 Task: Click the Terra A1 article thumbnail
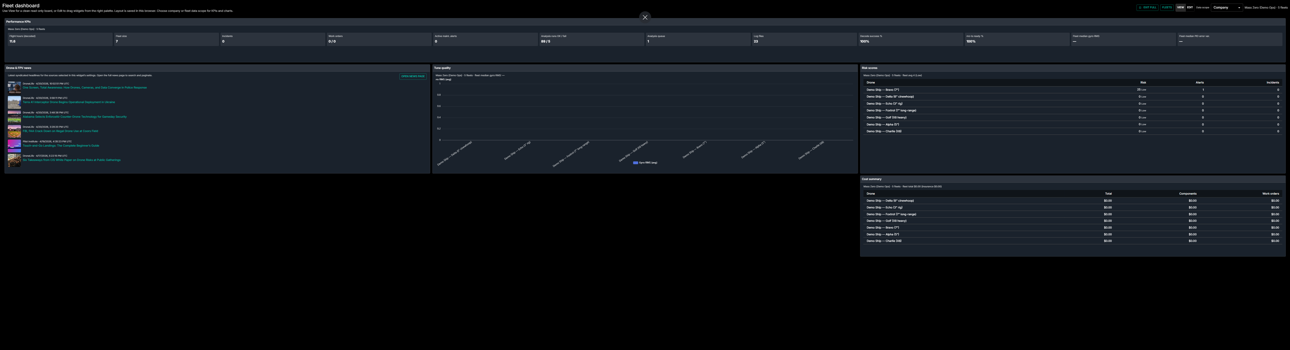click(x=14, y=102)
